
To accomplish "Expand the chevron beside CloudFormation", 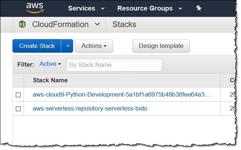I will [x=97, y=25].
